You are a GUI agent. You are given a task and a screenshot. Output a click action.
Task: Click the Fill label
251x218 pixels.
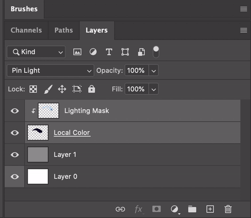tap(117, 89)
